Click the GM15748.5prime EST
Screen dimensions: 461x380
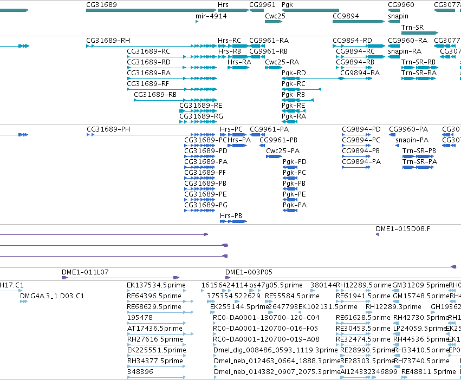tap(397, 302)
